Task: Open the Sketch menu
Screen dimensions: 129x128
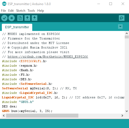Action: coord(21,11)
